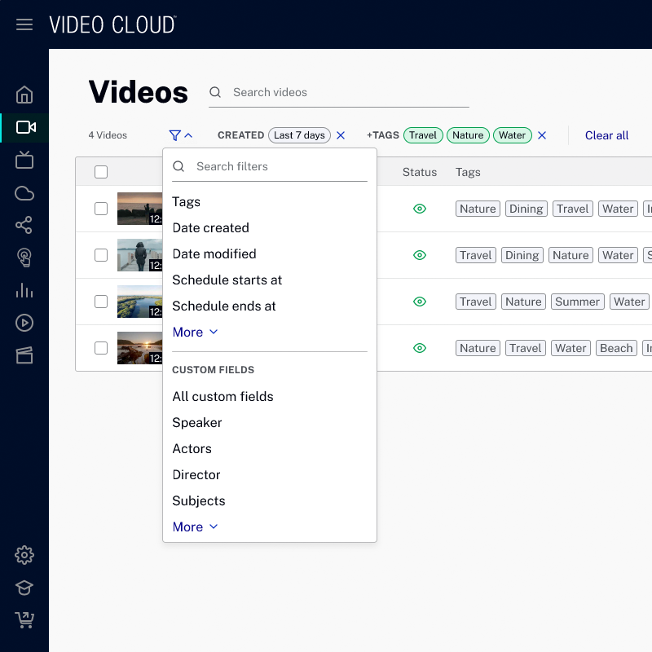Expand More under Custom Fields

click(195, 526)
